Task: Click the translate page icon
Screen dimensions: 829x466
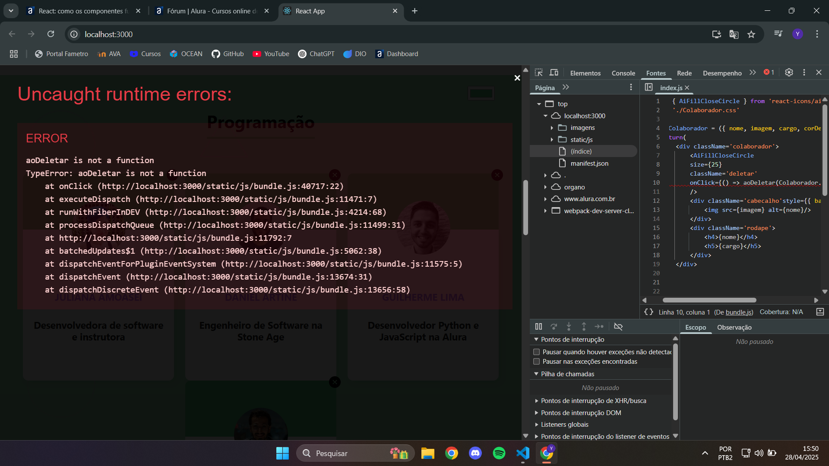Action: coord(734,34)
